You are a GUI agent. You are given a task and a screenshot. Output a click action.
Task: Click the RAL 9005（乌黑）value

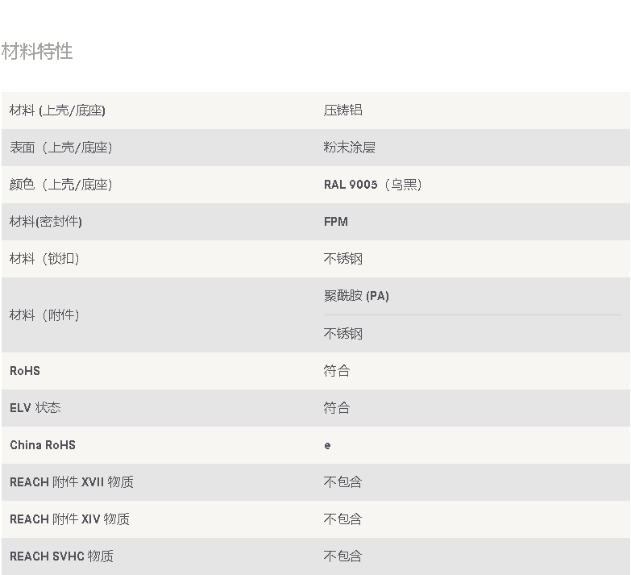tap(372, 185)
